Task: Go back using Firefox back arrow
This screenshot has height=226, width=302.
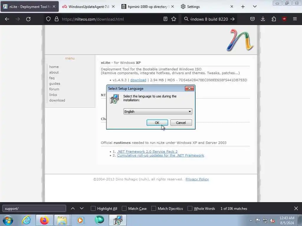Action: [7, 19]
